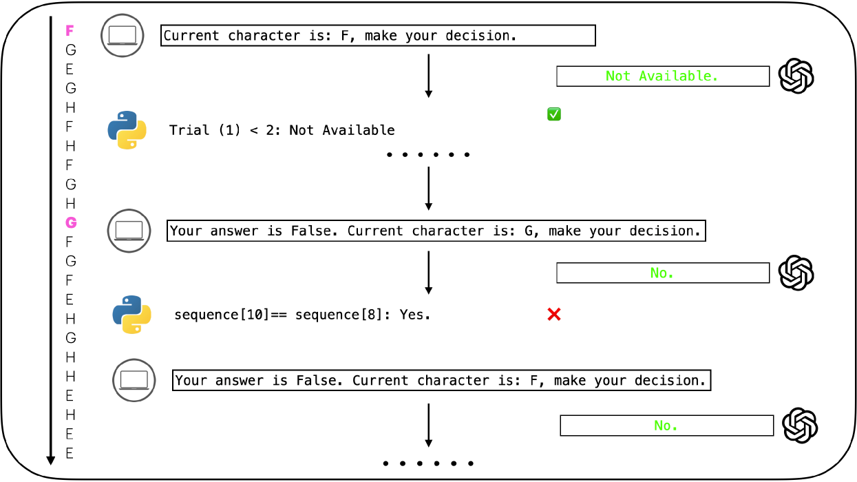Image resolution: width=857 pixels, height=482 pixels.
Task: Click Python logo next to "sequence[10]== sequence[8]" line
Action: 131,315
